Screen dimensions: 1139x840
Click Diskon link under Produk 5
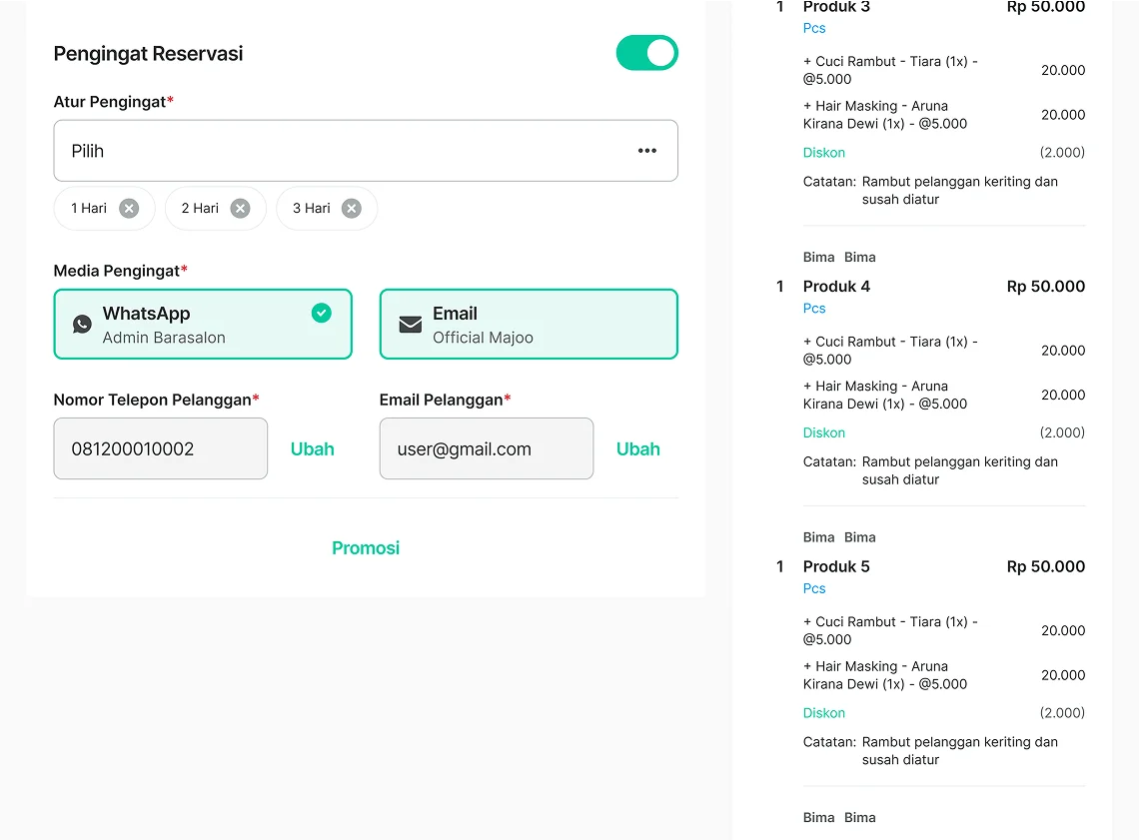824,713
